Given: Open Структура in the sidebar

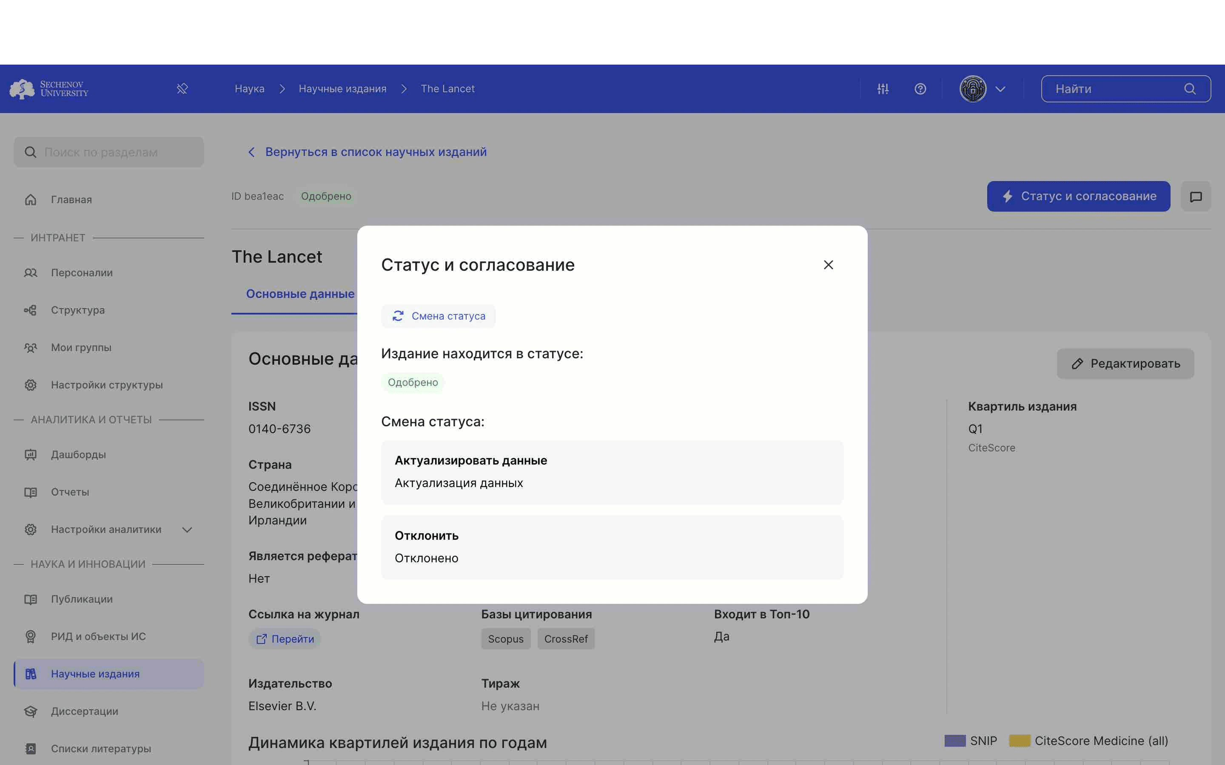Looking at the screenshot, I should coord(109,310).
